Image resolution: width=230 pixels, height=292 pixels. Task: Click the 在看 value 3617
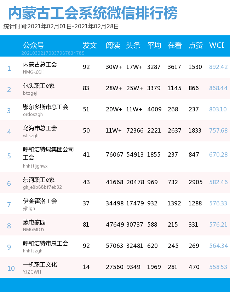[x=174, y=67]
